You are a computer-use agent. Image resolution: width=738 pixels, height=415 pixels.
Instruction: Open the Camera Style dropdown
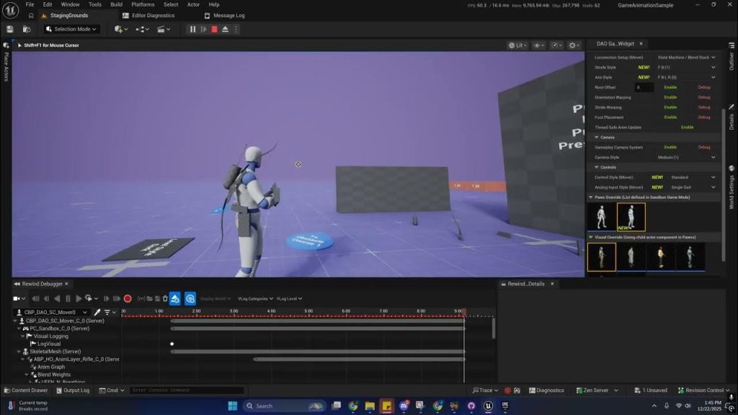pyautogui.click(x=686, y=157)
